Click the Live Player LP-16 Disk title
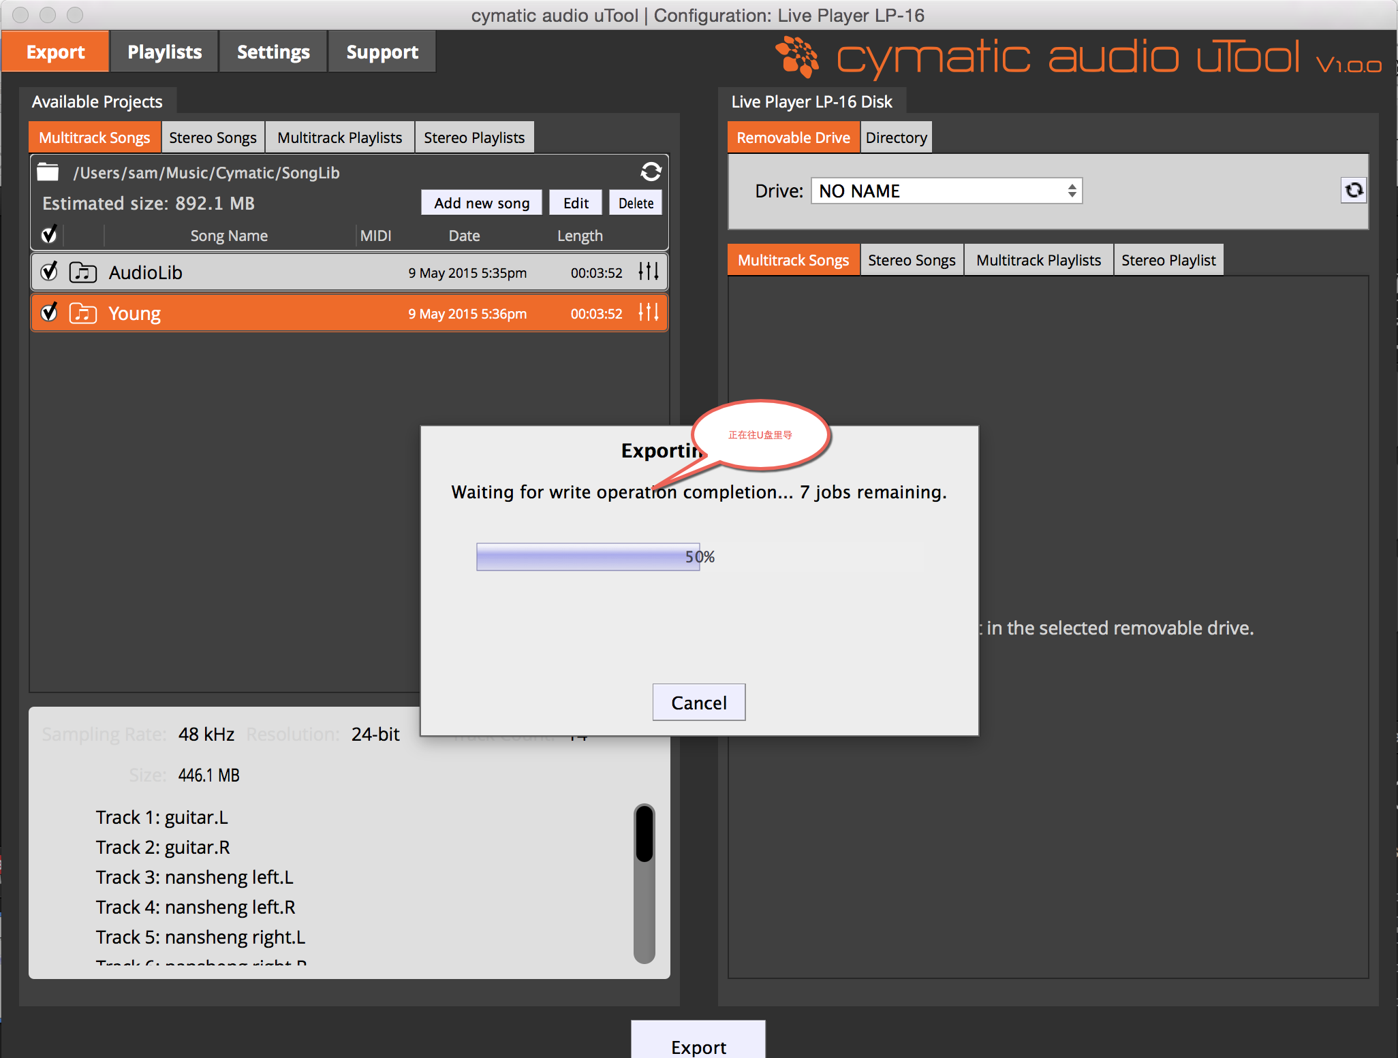Viewport: 1398px width, 1058px height. (x=811, y=101)
